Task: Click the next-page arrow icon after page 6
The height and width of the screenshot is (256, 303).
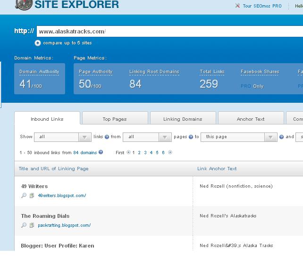Action: coord(170,152)
